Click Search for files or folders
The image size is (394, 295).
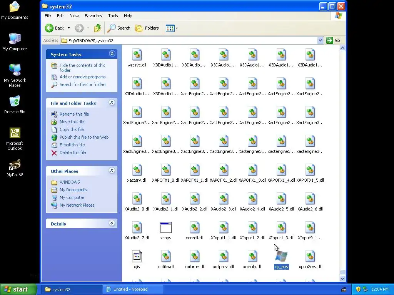pos(83,85)
